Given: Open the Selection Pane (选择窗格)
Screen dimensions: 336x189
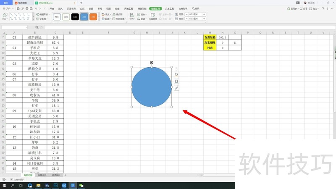Looking at the screenshot, I should coord(153,16).
